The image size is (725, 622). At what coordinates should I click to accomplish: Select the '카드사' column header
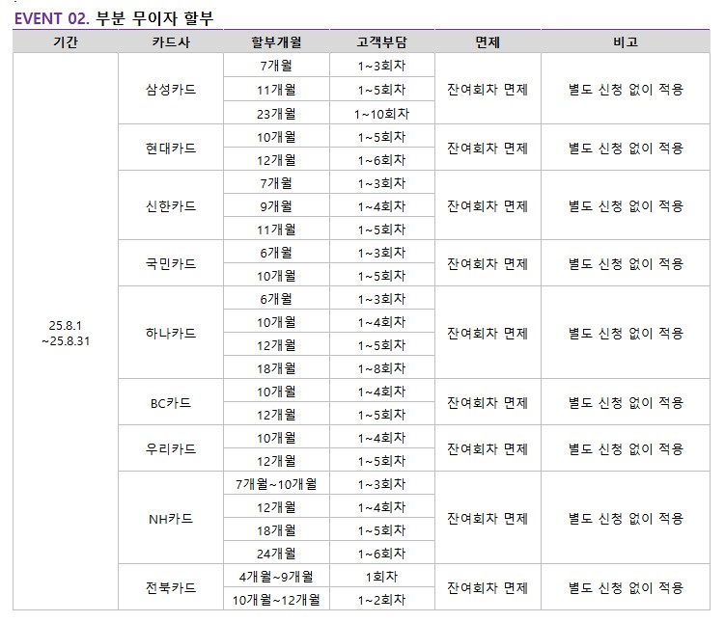171,42
